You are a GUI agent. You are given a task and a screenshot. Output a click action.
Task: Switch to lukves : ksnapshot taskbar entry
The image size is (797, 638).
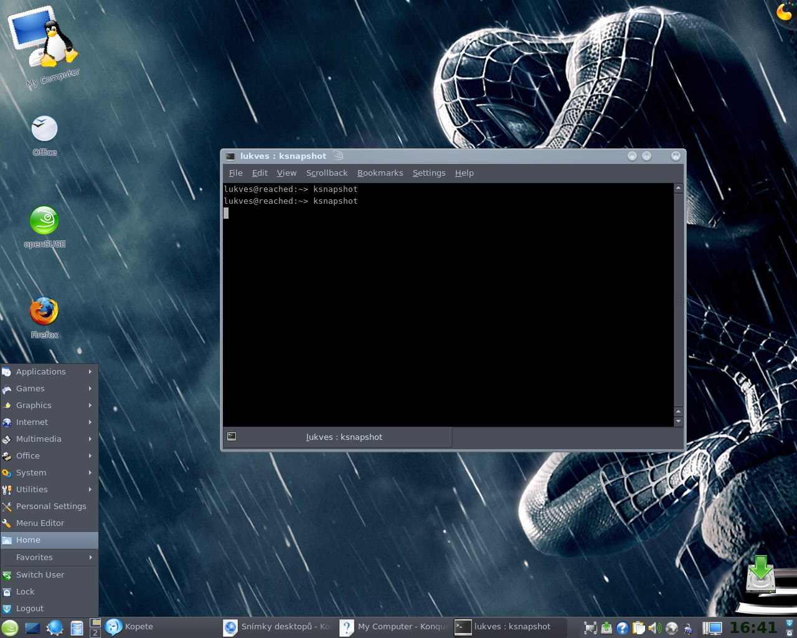pyautogui.click(x=511, y=627)
